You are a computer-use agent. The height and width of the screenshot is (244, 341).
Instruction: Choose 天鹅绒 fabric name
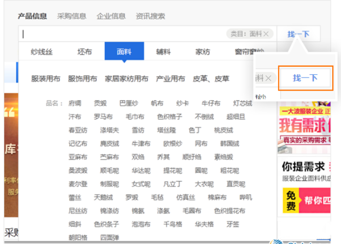pos(103,197)
